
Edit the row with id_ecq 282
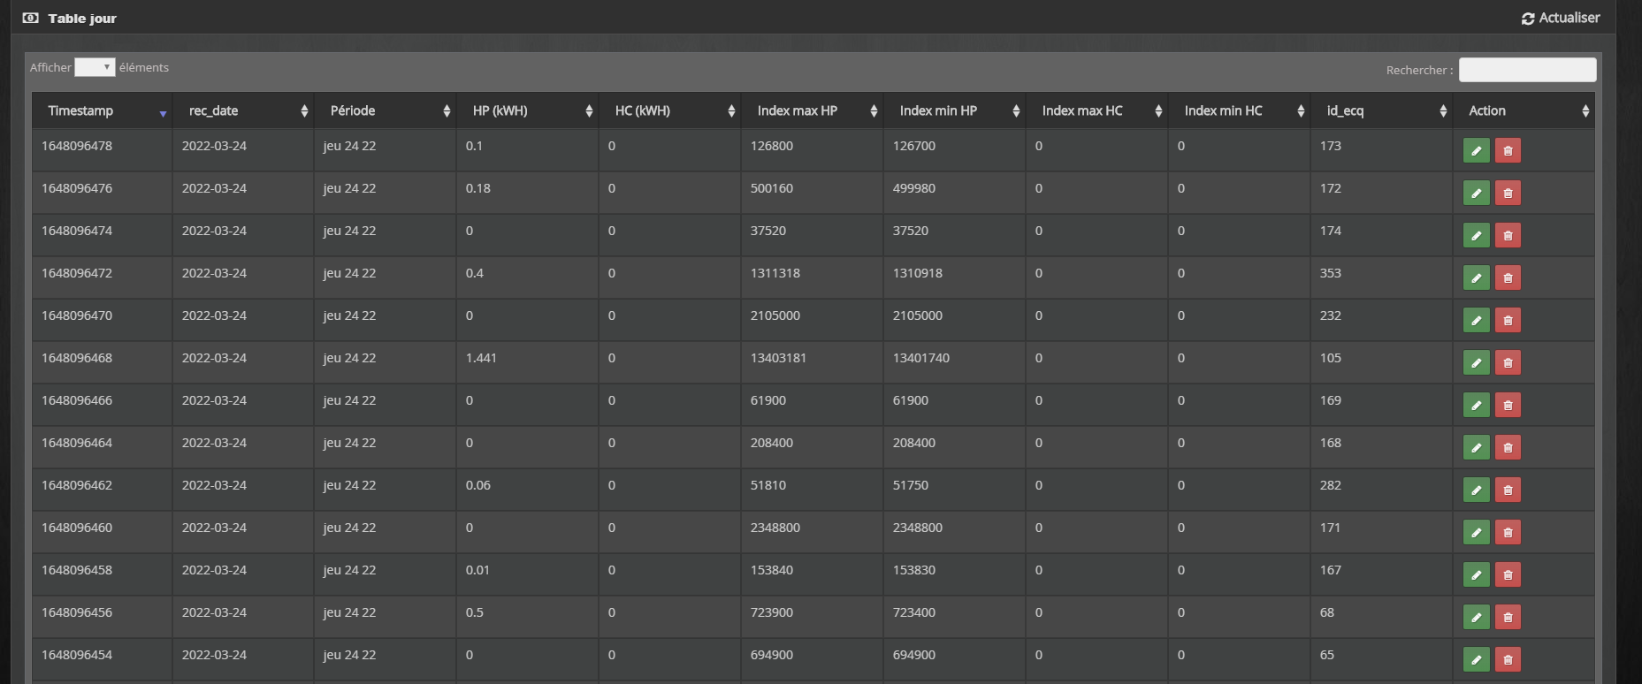pos(1477,490)
